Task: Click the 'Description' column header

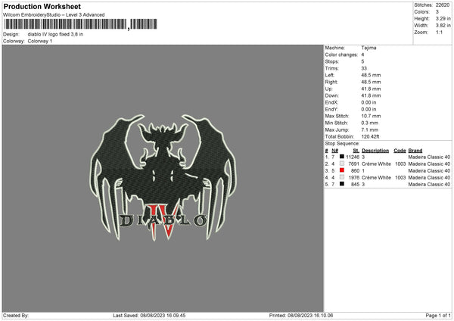Action: pyautogui.click(x=375, y=151)
